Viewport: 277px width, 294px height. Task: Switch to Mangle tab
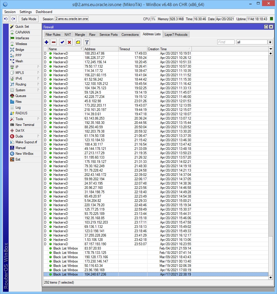tap(80, 35)
